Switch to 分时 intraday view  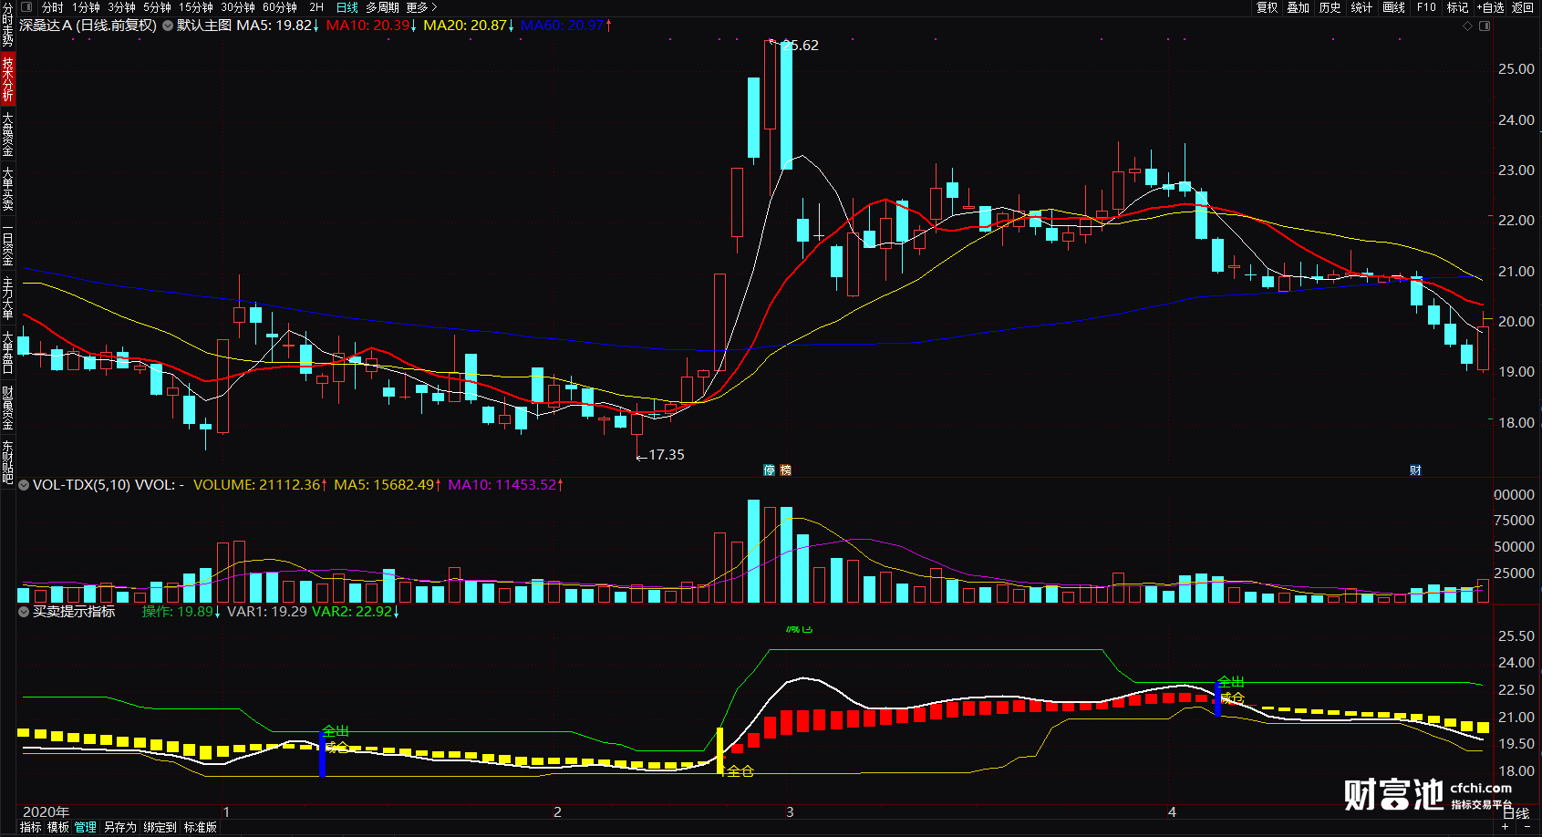click(53, 7)
